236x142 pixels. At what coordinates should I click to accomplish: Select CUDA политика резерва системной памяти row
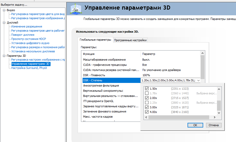[141, 70]
